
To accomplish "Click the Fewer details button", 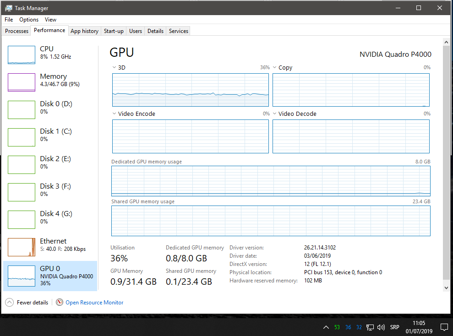I will pos(32,302).
